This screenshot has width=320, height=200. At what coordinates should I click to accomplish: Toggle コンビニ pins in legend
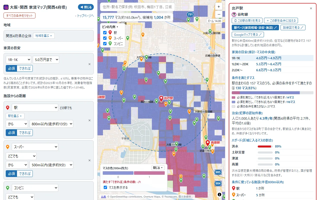point(105,43)
